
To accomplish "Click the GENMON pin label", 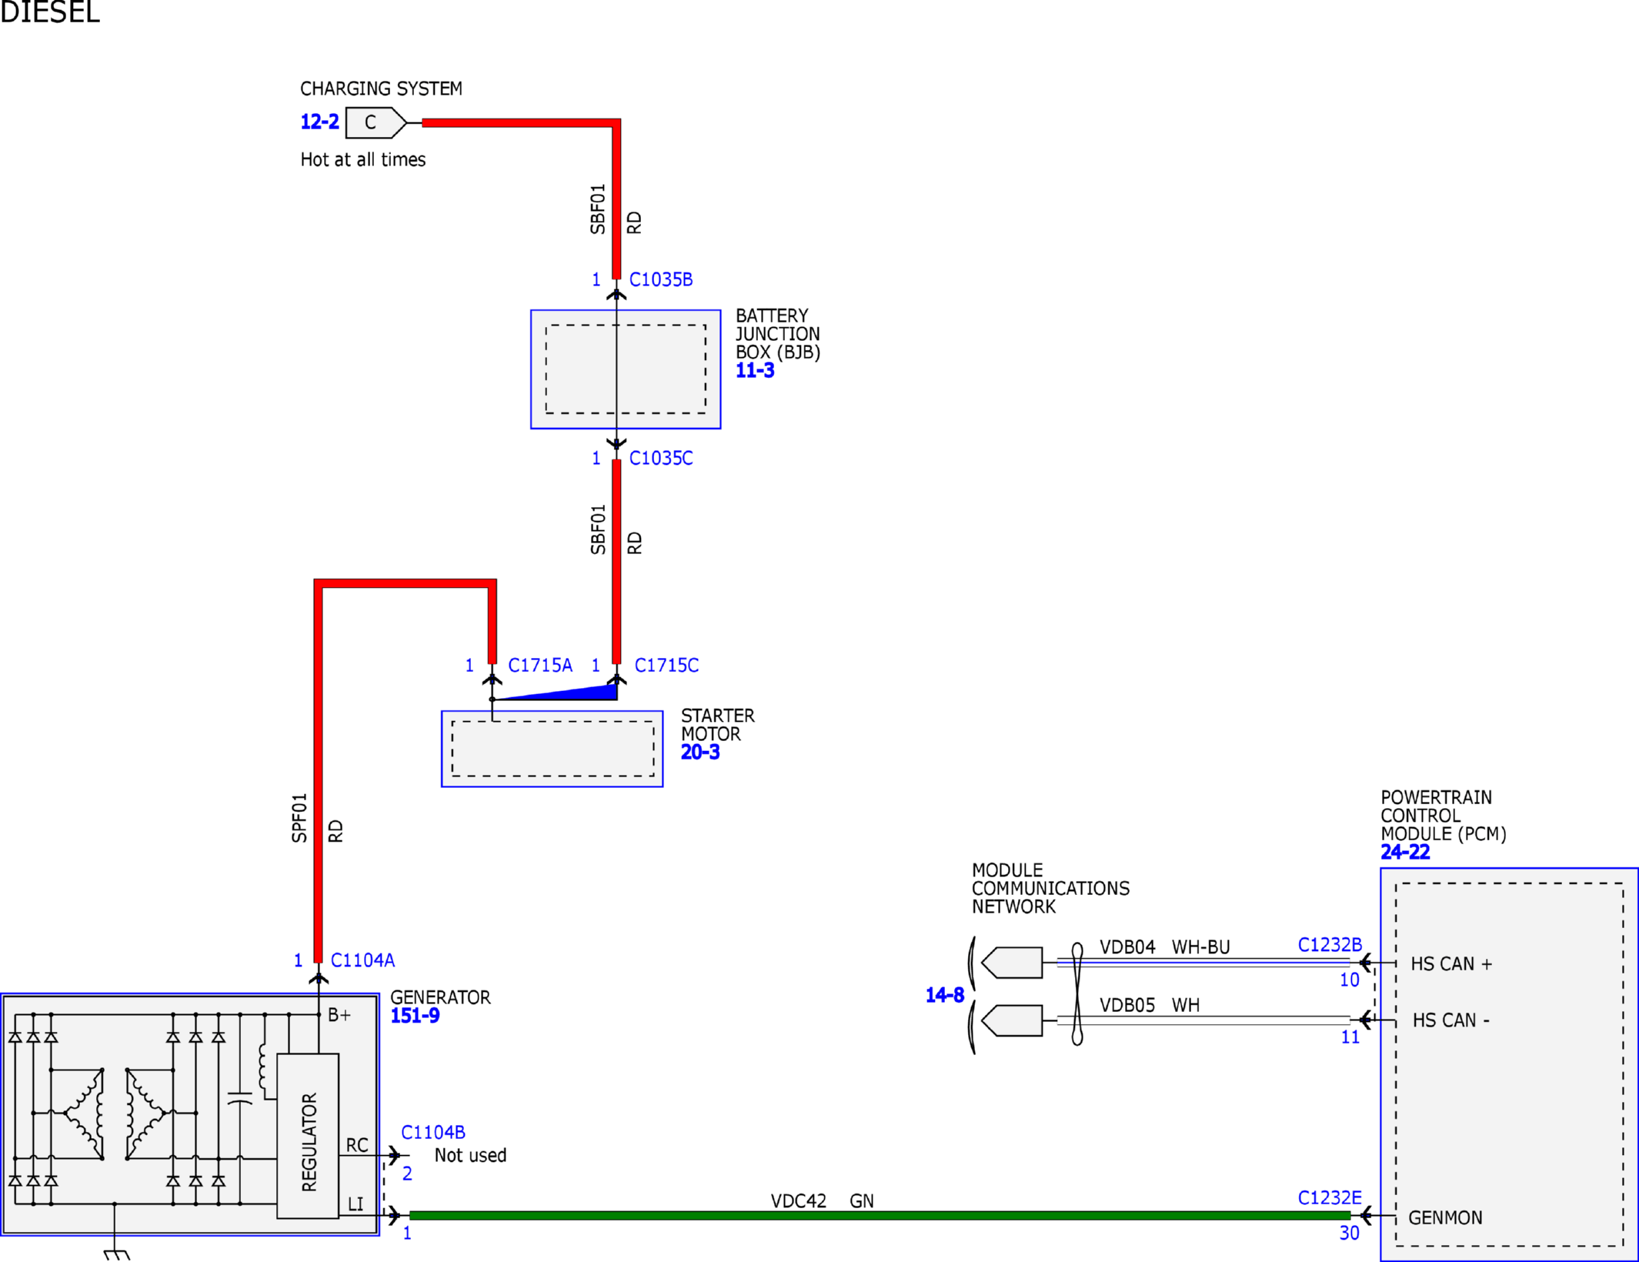I will (x=1445, y=1218).
